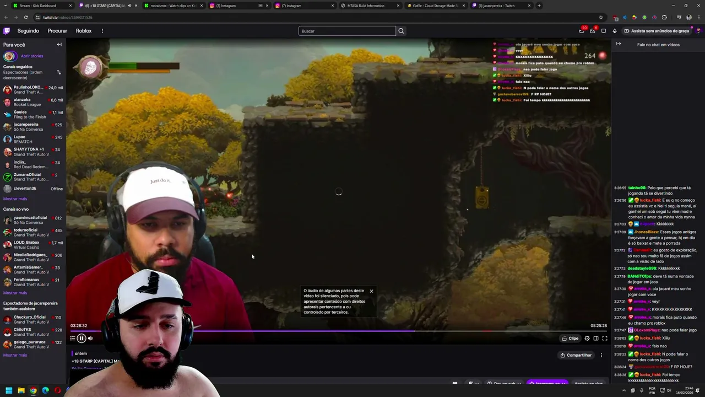Open BANdiTOfps username in chat
Image resolution: width=705 pixels, height=397 pixels.
tap(639, 276)
